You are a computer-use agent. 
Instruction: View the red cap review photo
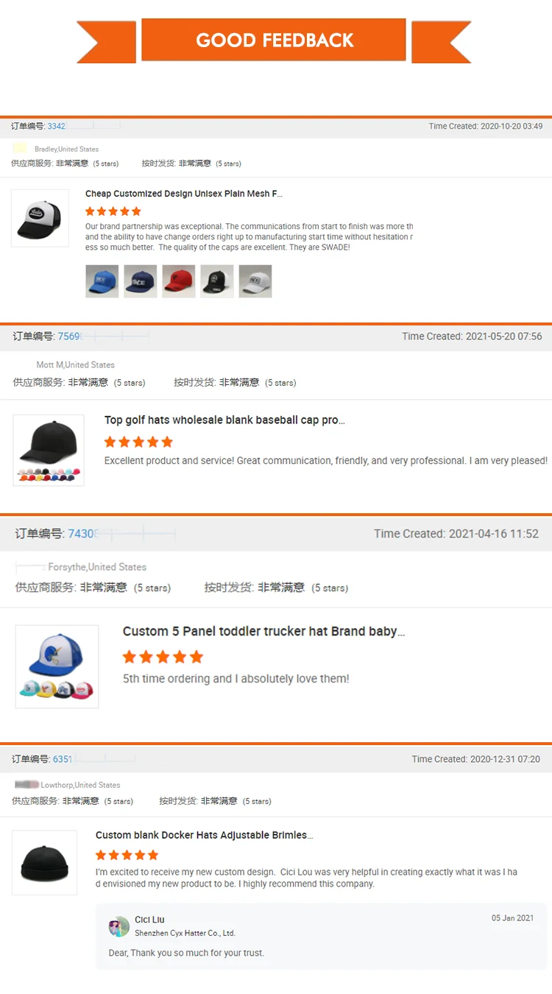click(x=179, y=281)
